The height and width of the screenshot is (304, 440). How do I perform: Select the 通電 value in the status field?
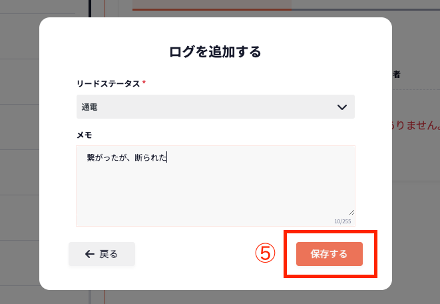click(x=91, y=107)
